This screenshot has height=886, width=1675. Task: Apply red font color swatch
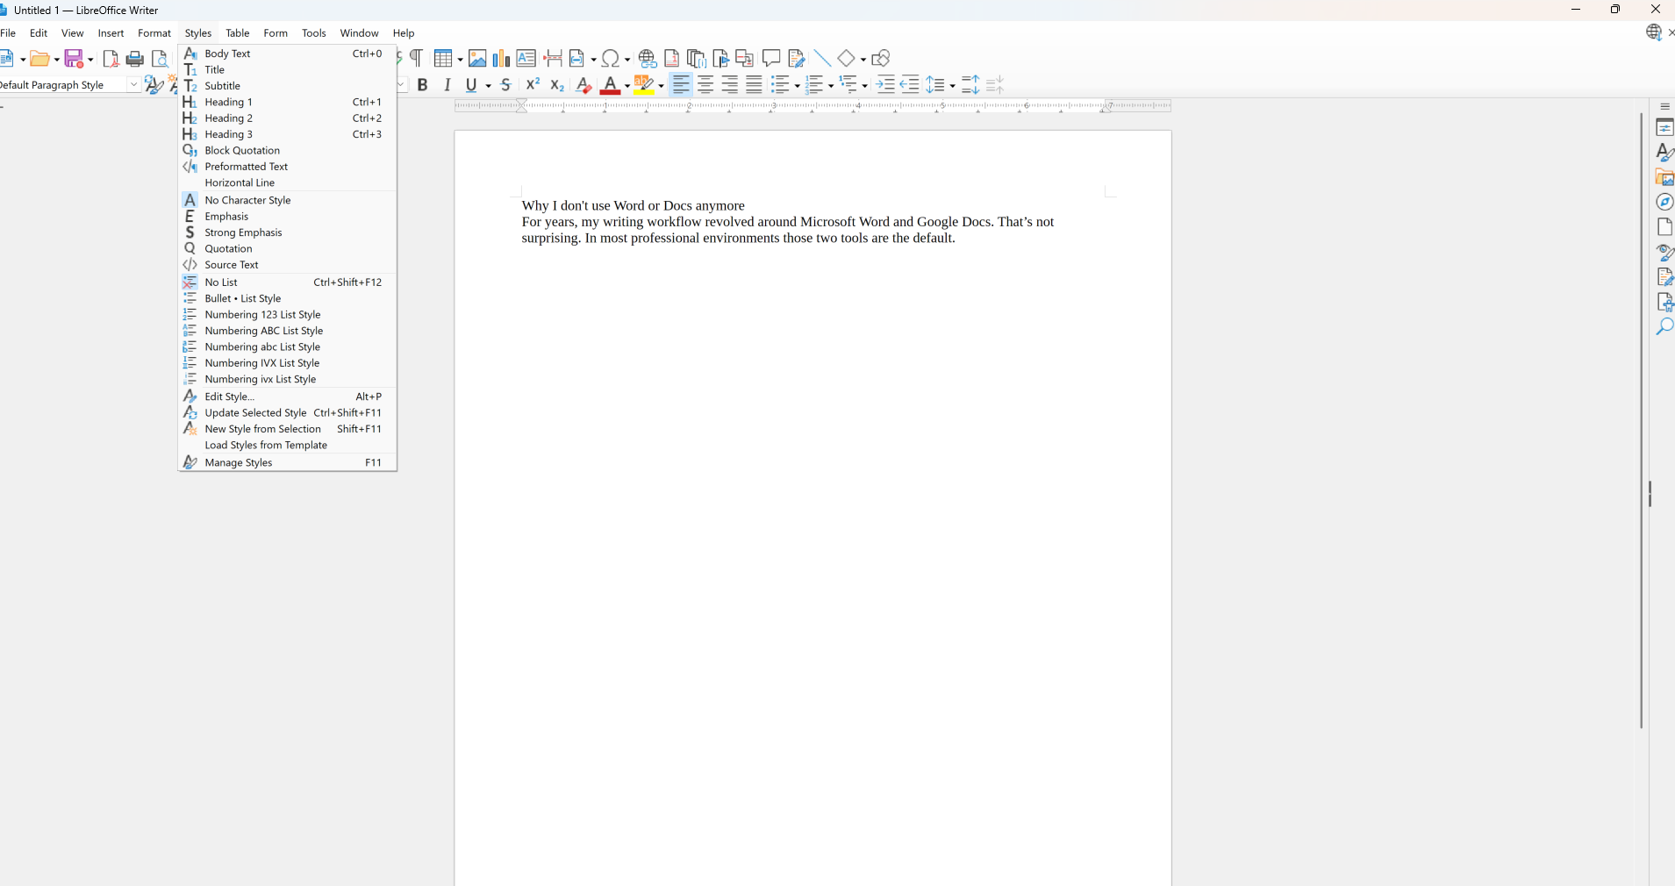pos(610,84)
